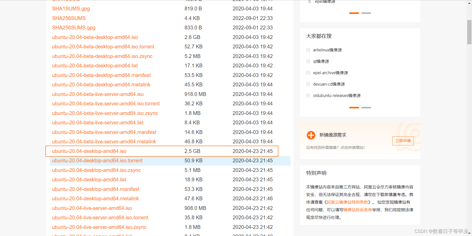
Task: Open ubuntu-20.04-beta-live-server-amd64.metalink link
Action: point(104,142)
